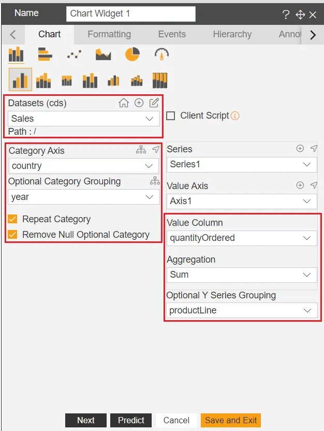The image size is (324, 431).
Task: Uncheck the Repeat Category checkbox
Action: [x=12, y=219]
